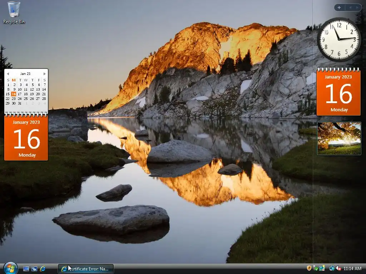366x274 pixels.
Task: Select day 28 in the mini calendar
Action: 44,98
